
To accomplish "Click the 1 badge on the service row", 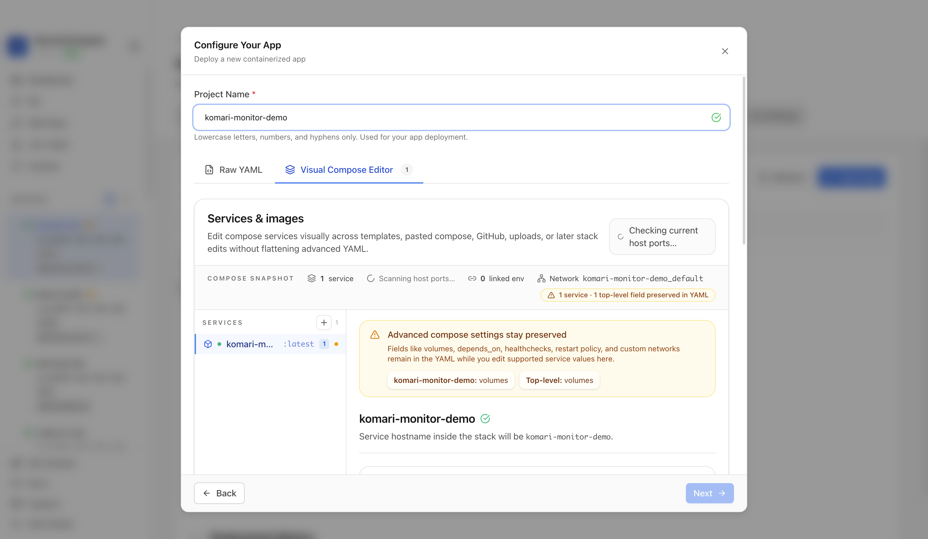I will (x=324, y=344).
